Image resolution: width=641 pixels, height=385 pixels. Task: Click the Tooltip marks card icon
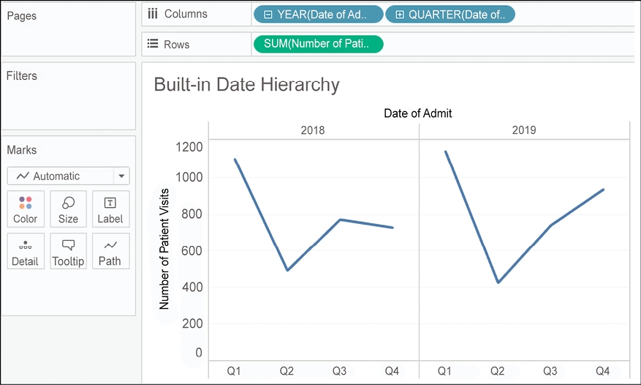coord(68,251)
